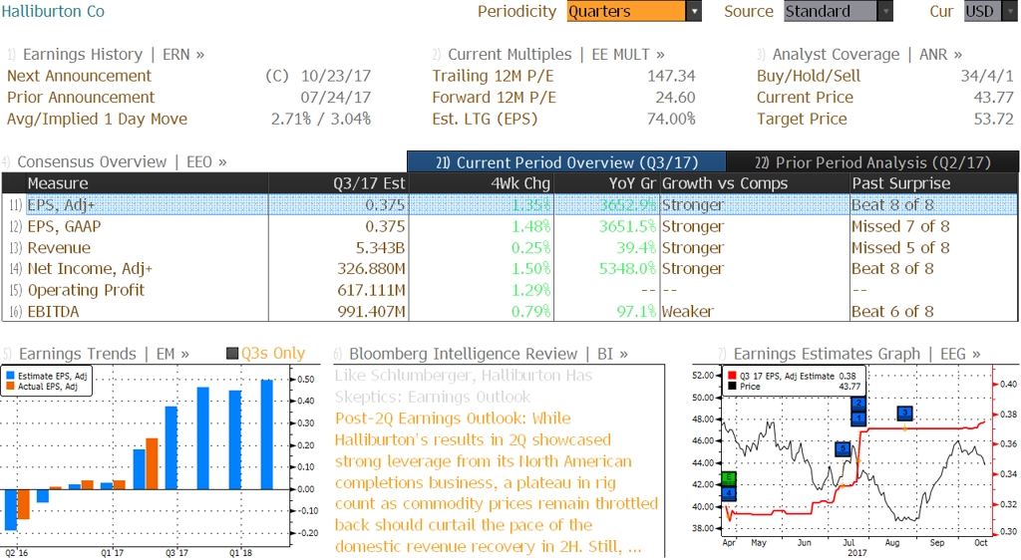Select the Net Income, Adj+ row
Screen dimensions: 1021x560
510,269
